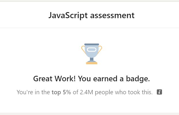This screenshot has height=115, width=179.
Task: Click the trophy's narrow stem
Action: click(x=92, y=59)
